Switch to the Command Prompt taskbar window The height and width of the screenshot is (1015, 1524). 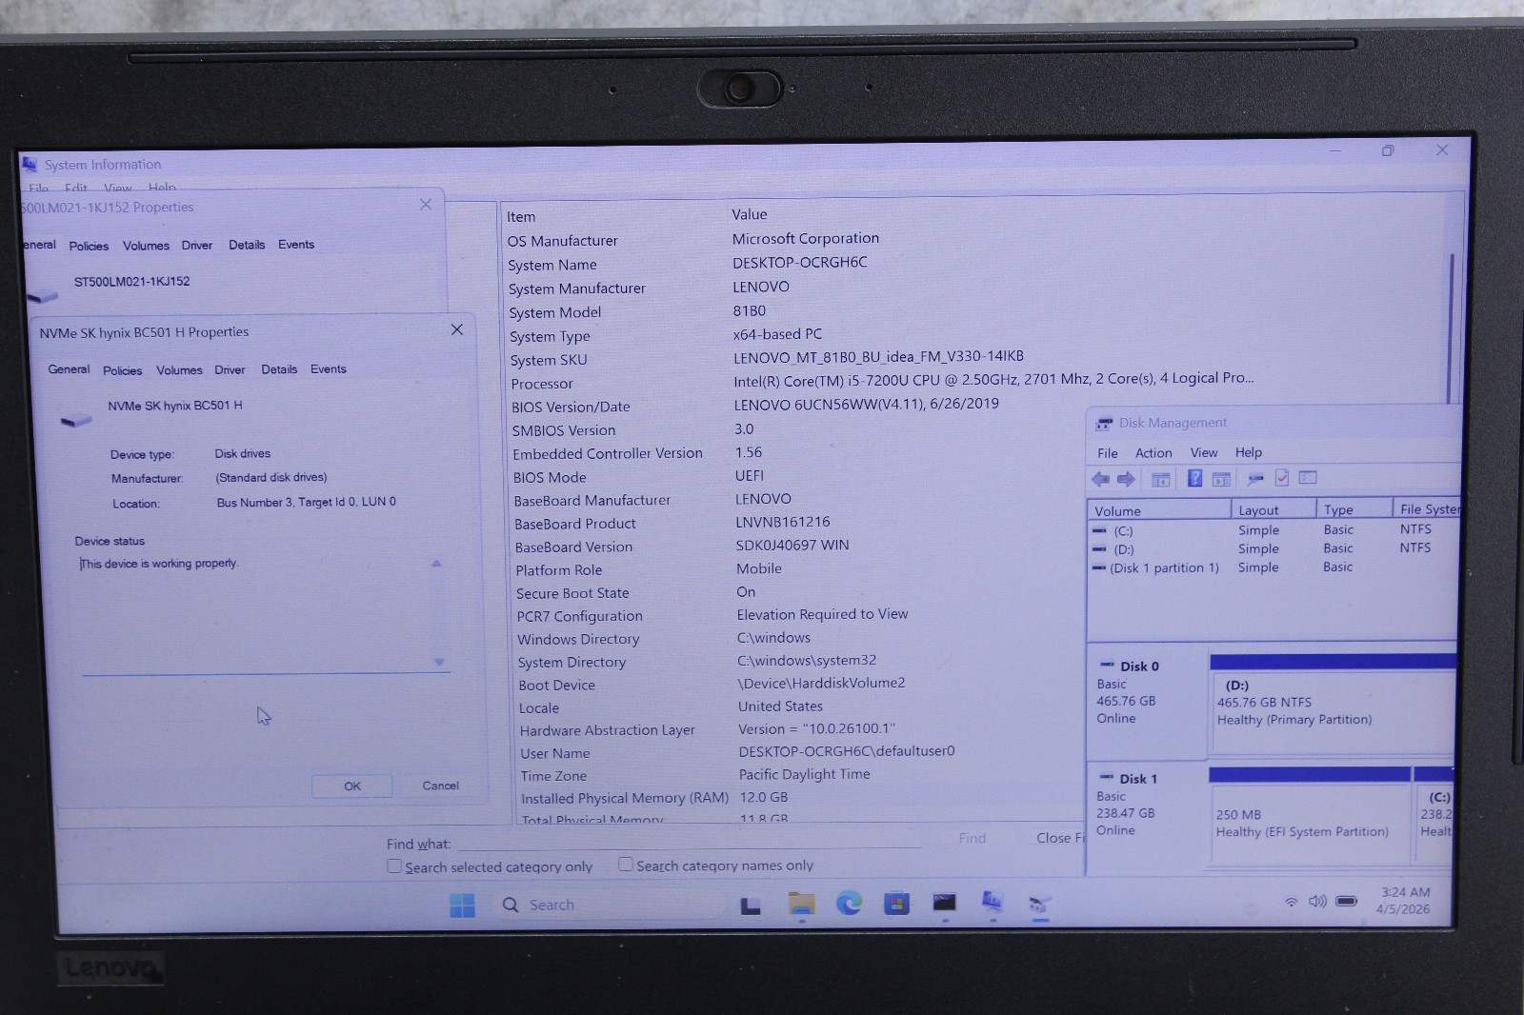coord(944,902)
